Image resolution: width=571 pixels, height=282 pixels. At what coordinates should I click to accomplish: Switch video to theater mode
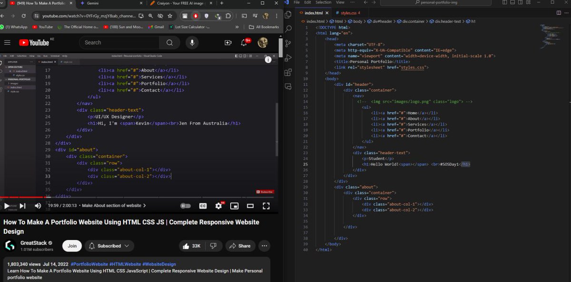[x=250, y=206]
